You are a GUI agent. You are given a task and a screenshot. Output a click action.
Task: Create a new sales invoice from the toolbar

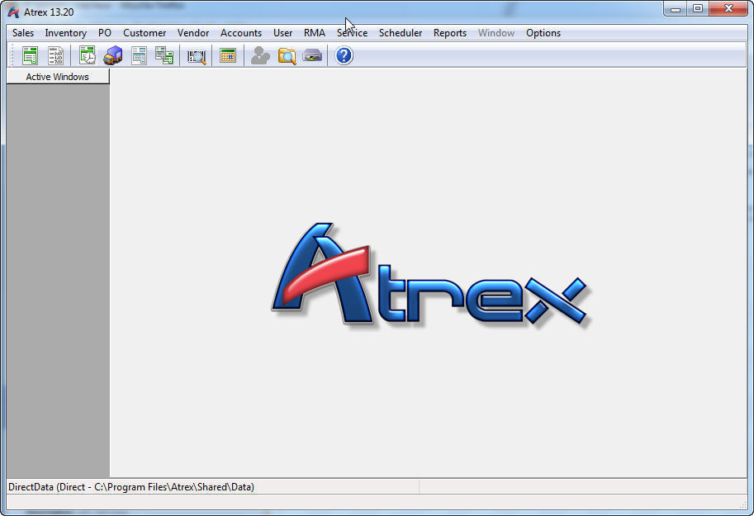(30, 55)
